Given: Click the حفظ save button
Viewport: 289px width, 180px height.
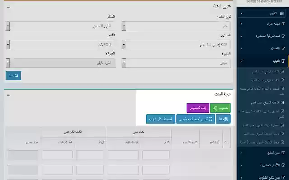Looking at the screenshot, I should tap(223, 119).
